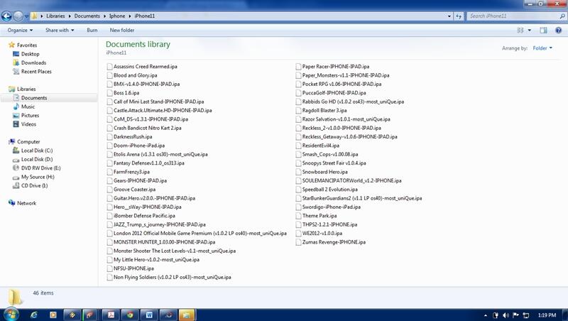Open the Chrome taskbar icon
The height and width of the screenshot is (321, 568).
pos(130,315)
